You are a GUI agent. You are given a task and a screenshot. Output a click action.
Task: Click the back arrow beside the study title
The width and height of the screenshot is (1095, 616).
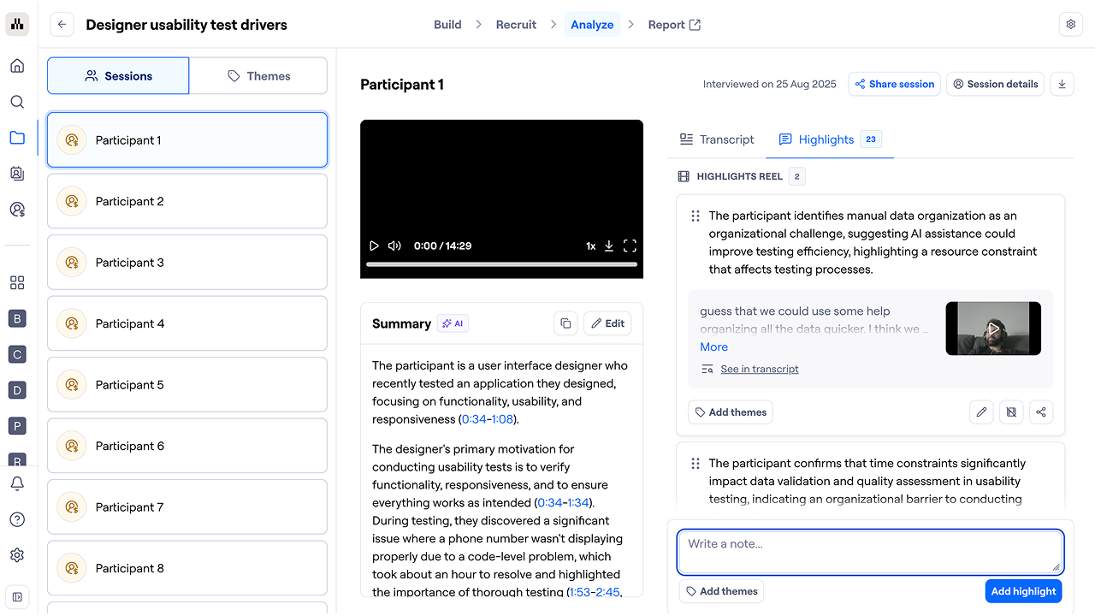(62, 25)
